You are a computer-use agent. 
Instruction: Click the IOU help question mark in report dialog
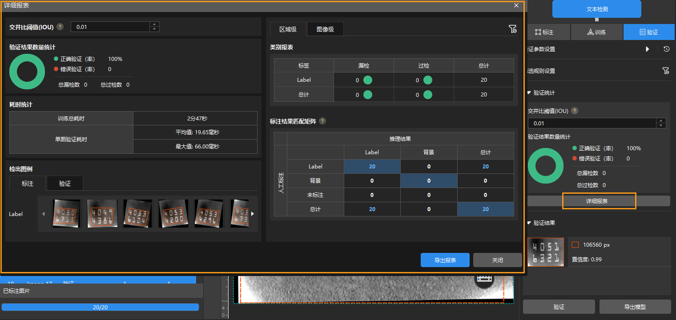coord(60,27)
